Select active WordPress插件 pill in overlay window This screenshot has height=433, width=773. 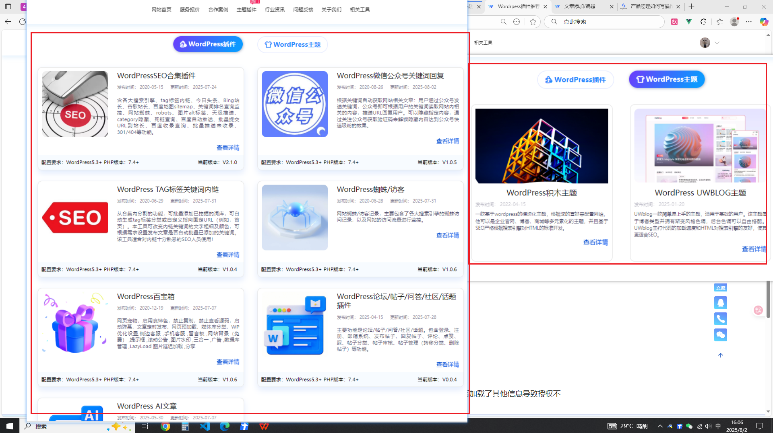208,44
